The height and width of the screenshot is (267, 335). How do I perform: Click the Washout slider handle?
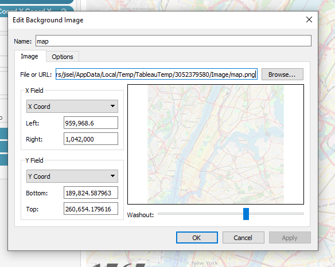[x=246, y=214]
